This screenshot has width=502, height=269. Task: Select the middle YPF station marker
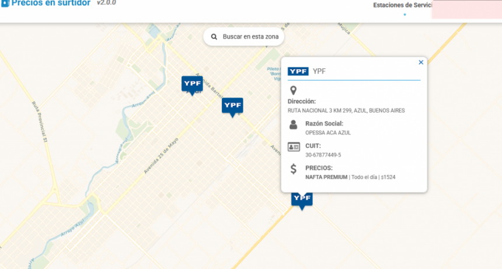tap(232, 106)
